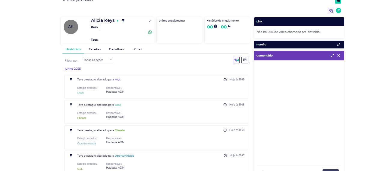Screen dimensions: 382x171
Task: Click info icon beside Hoje às 11:47
Action: (225, 155)
